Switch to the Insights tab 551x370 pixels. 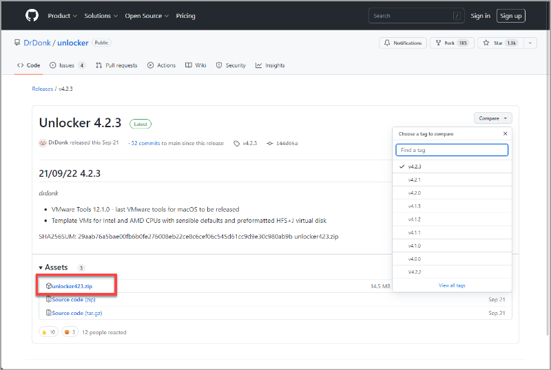click(270, 65)
